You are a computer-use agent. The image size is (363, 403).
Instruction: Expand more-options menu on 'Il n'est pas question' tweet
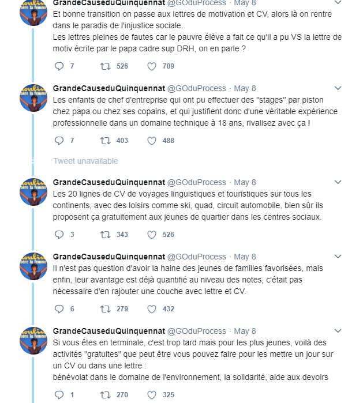tap(339, 257)
